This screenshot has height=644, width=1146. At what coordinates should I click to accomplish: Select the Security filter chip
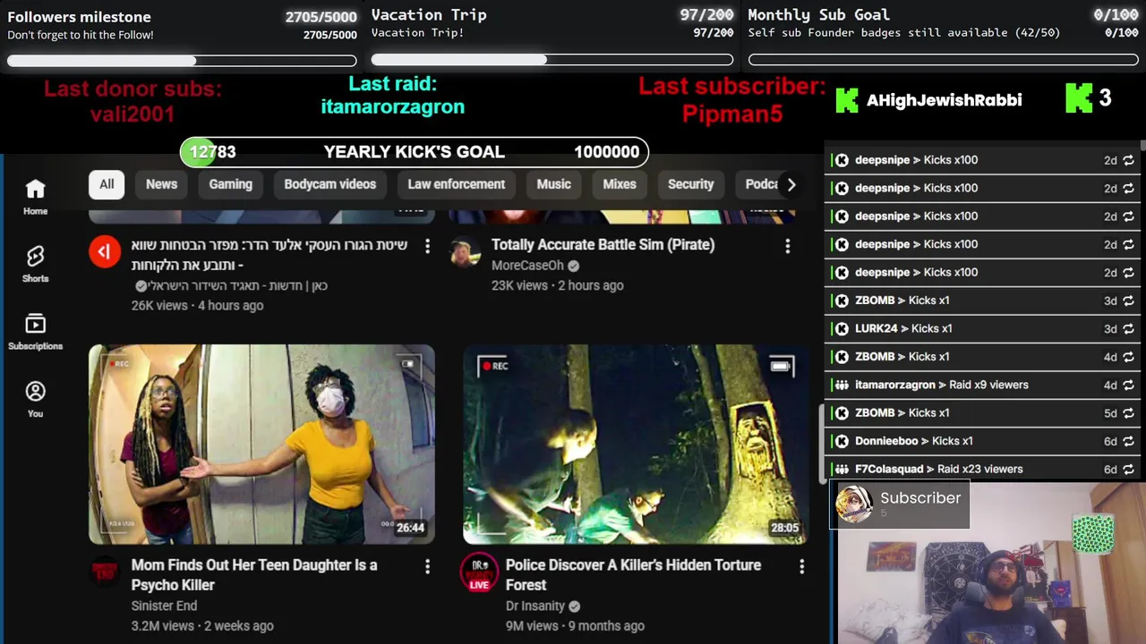[690, 184]
